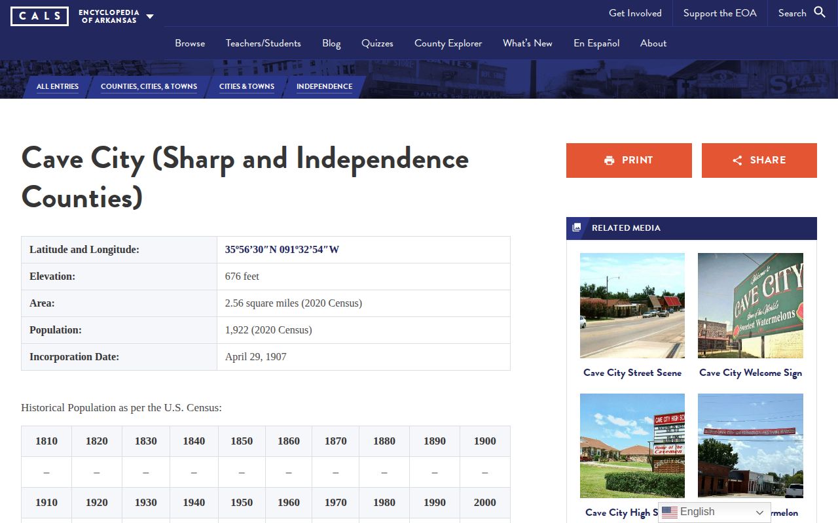
Task: Click the Share button
Action: (x=759, y=160)
